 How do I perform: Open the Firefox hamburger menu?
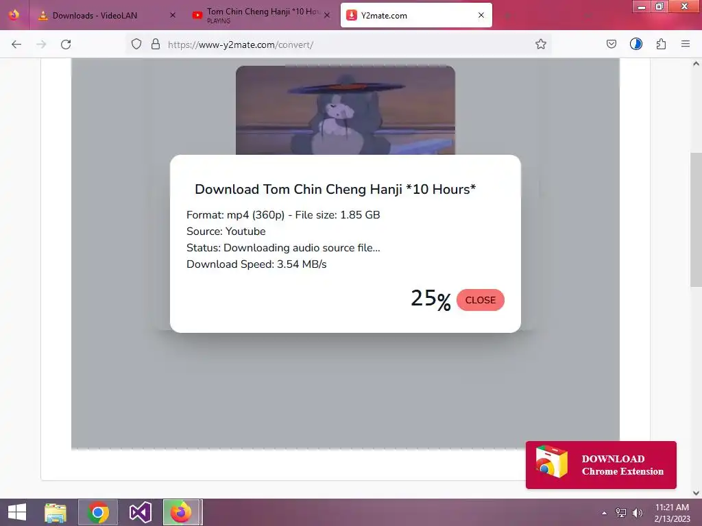[686, 44]
